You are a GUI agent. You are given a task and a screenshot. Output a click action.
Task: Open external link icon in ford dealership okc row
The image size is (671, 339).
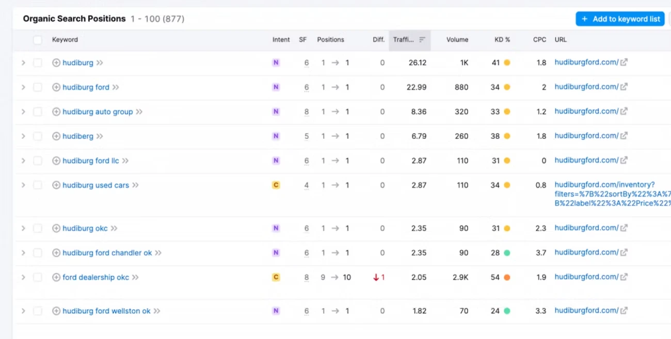pyautogui.click(x=624, y=277)
